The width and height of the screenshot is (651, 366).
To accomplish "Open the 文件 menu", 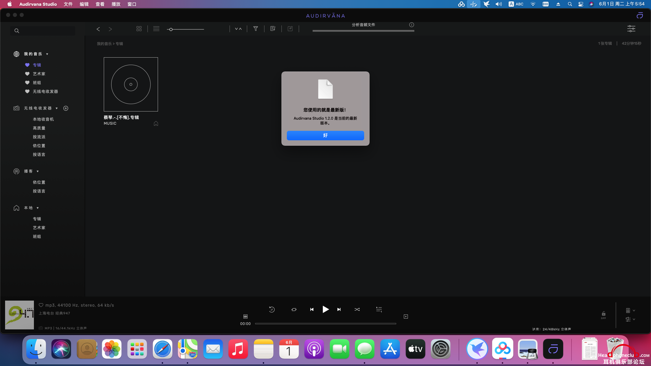I will click(68, 4).
